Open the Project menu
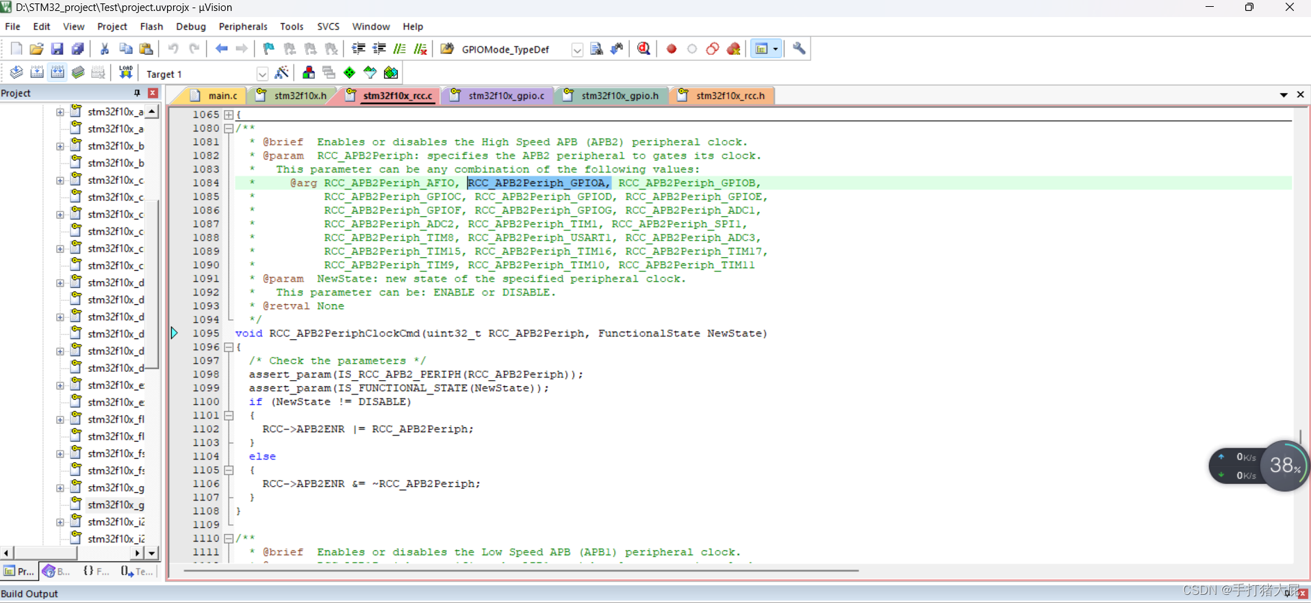 112,27
